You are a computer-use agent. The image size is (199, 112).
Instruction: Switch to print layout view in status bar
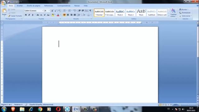pyautogui.click(x=160, y=105)
